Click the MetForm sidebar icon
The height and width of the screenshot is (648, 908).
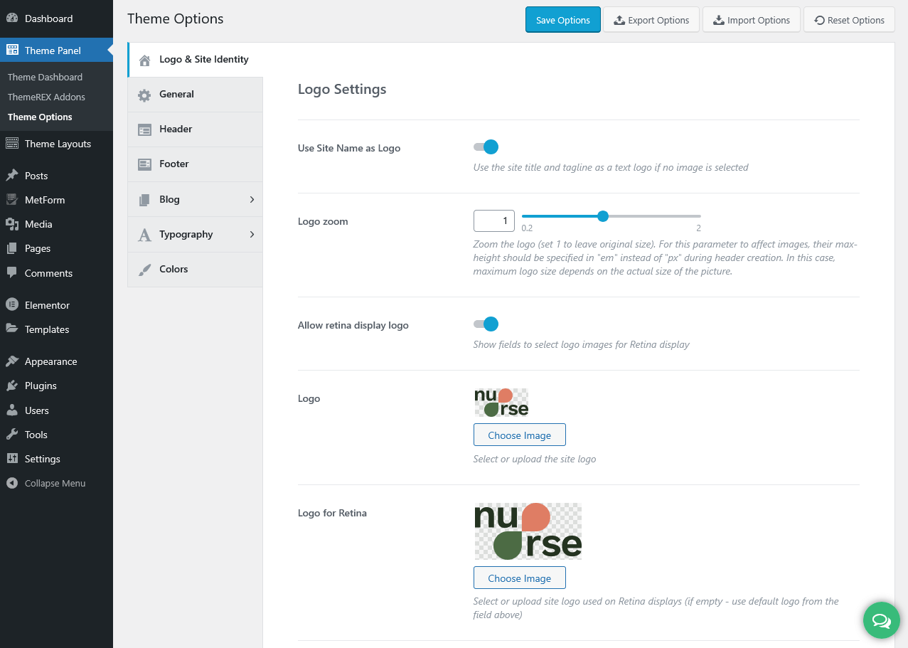(12, 200)
